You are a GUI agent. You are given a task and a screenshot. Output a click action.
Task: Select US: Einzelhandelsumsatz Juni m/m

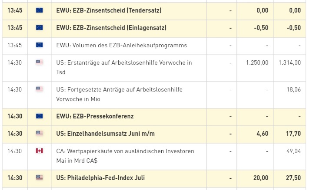tap(105, 134)
